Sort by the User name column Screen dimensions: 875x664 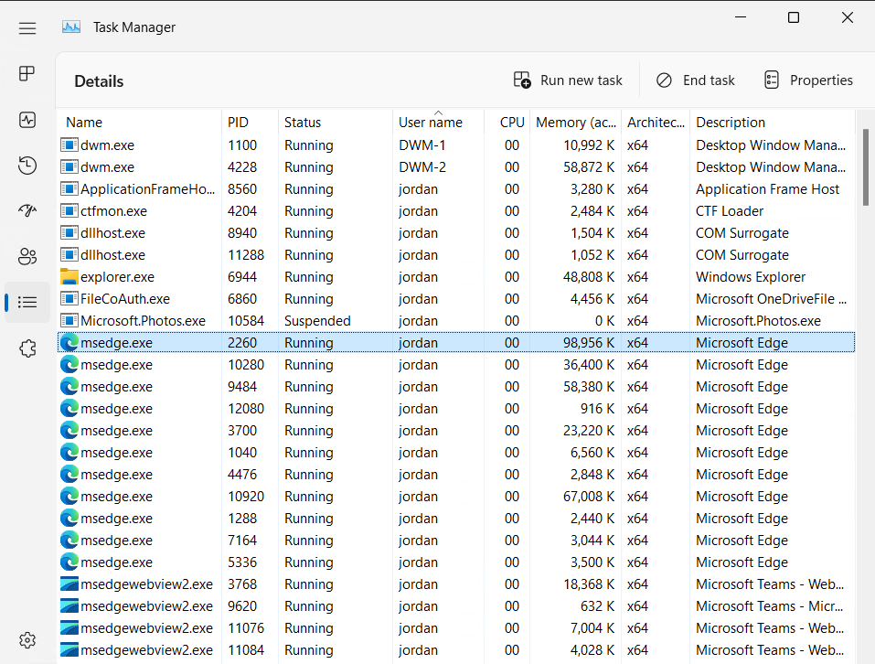click(430, 123)
